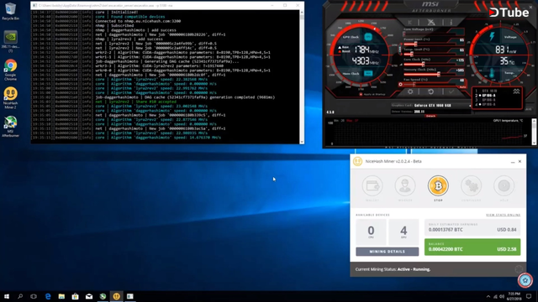The height and width of the screenshot is (302, 538).
Task: Select GPU 2 GP106-A in the GPU list
Action: pos(486,96)
